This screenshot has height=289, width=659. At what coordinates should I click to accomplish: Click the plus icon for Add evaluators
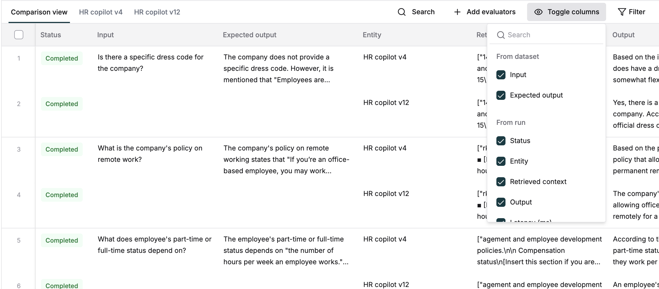(457, 12)
